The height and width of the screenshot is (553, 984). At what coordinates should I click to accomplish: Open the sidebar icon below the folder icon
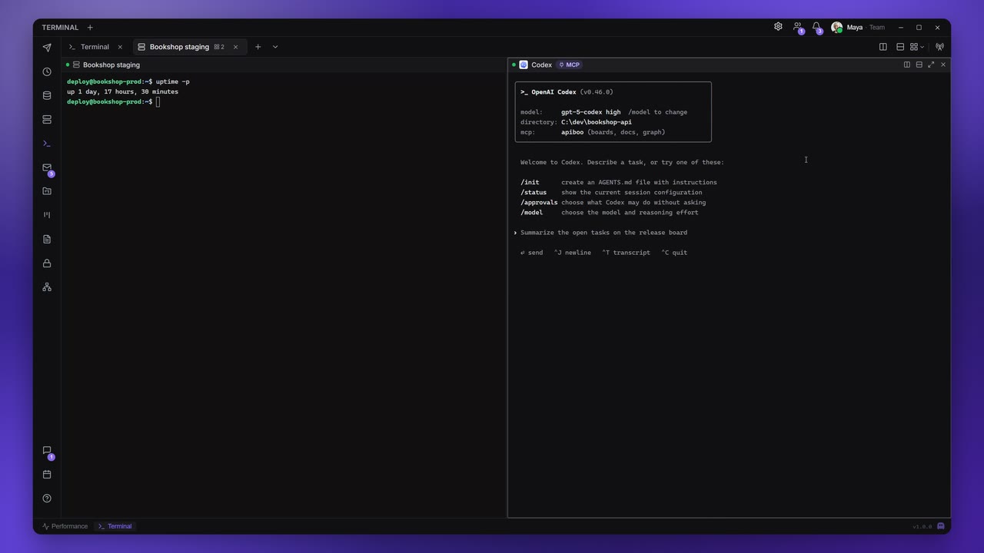point(47,215)
